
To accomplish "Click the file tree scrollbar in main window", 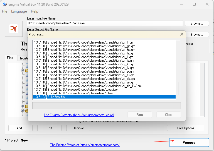I will click(x=202, y=102).
